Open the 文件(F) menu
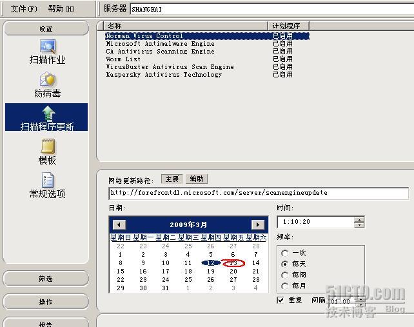This screenshot has height=327, width=414. [24, 9]
